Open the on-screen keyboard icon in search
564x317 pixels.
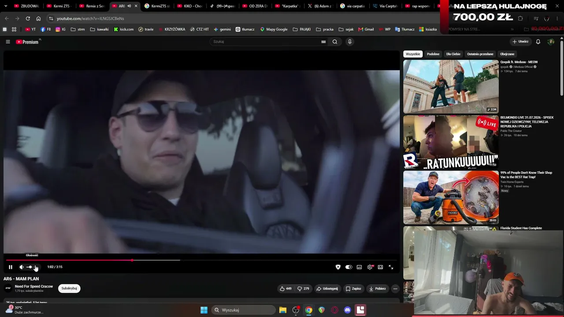coord(323,42)
